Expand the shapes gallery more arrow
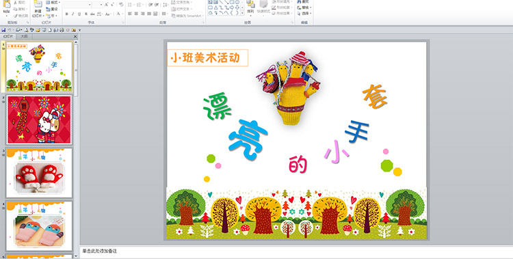513x259 pixels. click(x=242, y=13)
